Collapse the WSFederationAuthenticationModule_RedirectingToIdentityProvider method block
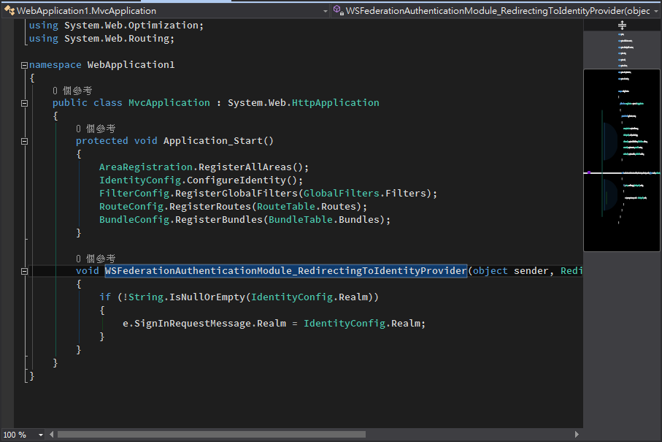Viewport: 662px width, 442px height. (x=25, y=271)
